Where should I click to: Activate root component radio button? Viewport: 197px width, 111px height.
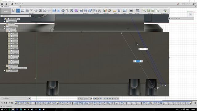[x=18, y=19]
